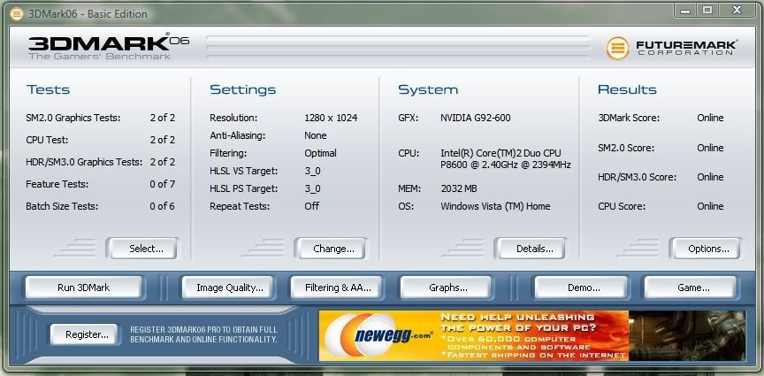The width and height of the screenshot is (764, 376).
Task: Click the resolution value '1280 x 1024'
Action: pyautogui.click(x=331, y=118)
